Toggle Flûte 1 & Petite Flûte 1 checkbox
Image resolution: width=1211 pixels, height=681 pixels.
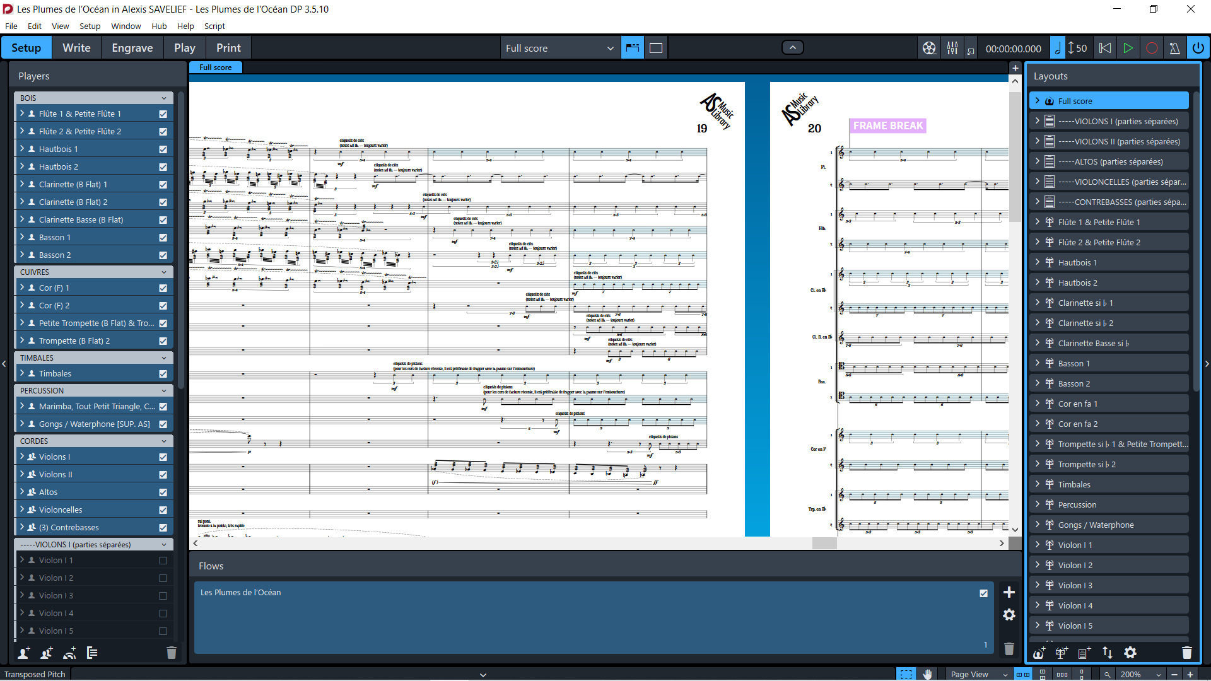pos(163,114)
